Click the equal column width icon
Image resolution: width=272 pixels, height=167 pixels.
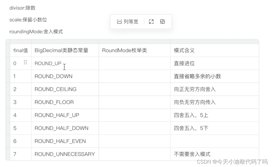(119, 21)
